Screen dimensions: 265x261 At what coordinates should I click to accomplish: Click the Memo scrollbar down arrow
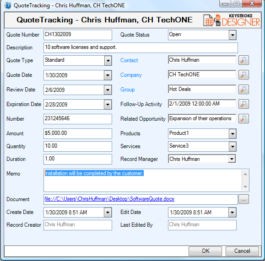click(246, 186)
